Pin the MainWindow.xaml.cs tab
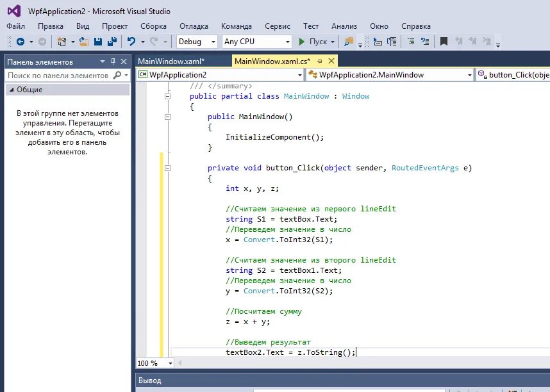 pyautogui.click(x=319, y=61)
